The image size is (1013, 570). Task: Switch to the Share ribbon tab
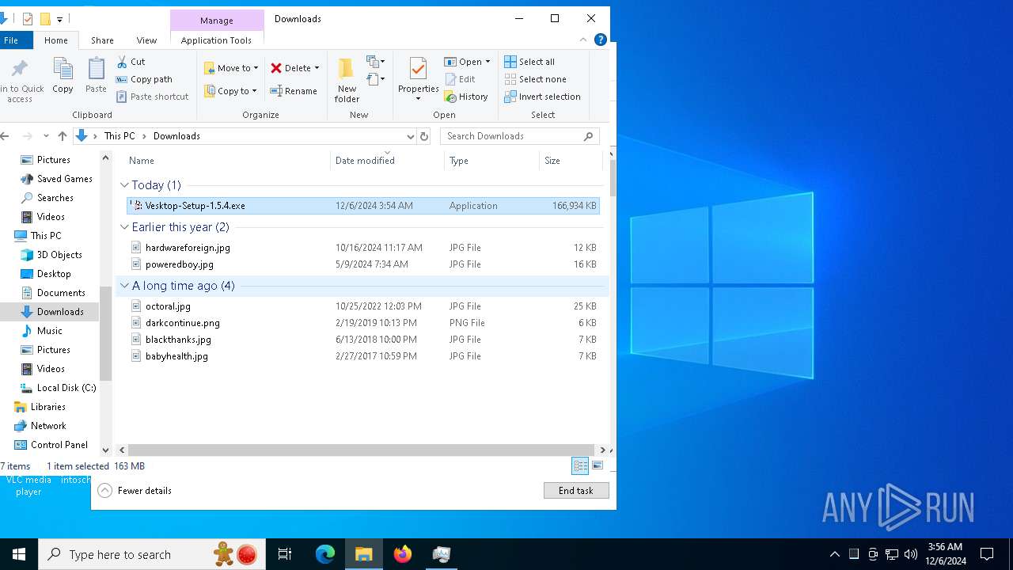click(x=102, y=40)
